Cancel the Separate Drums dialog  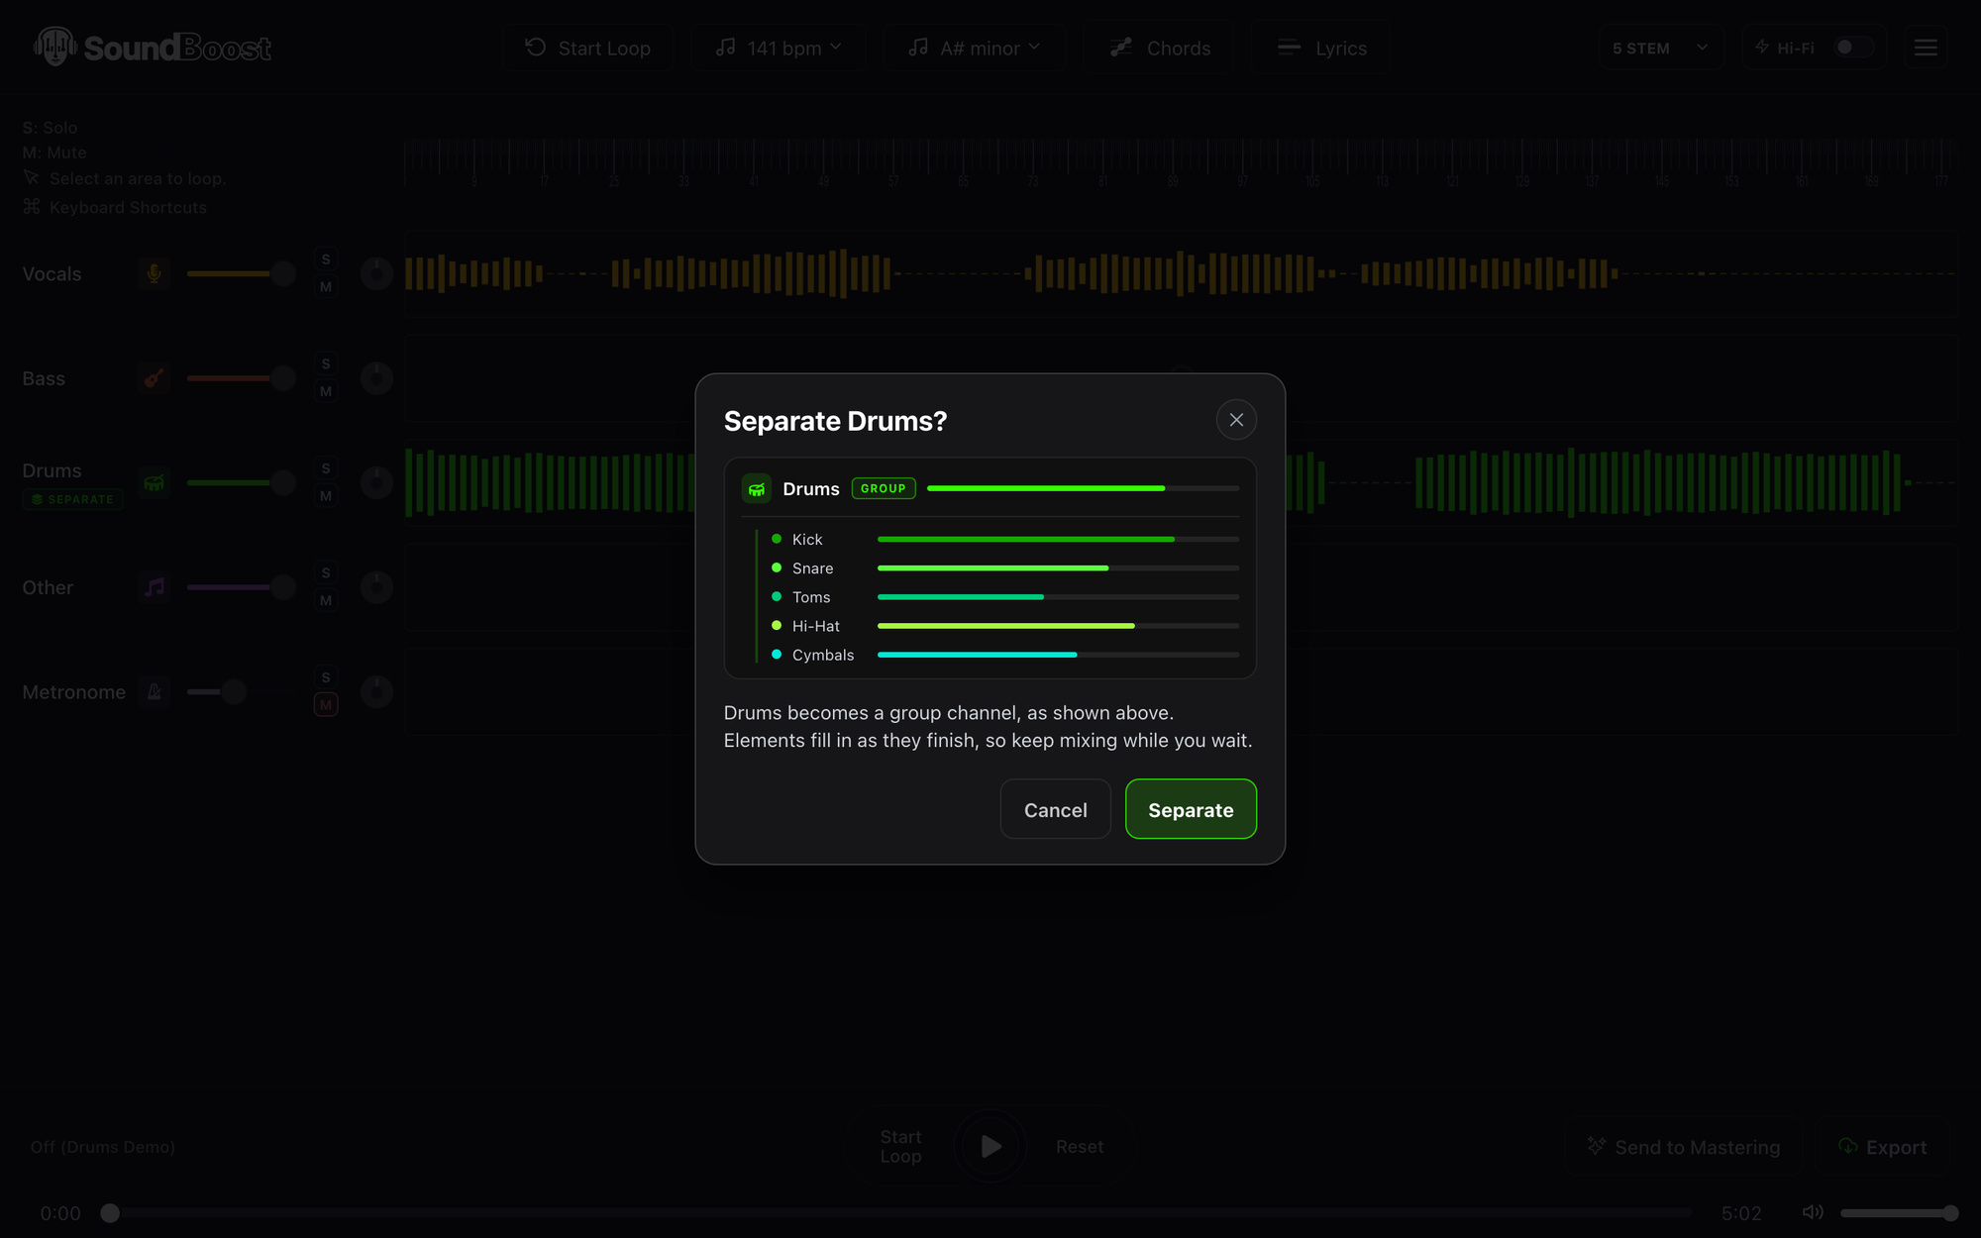click(x=1055, y=809)
